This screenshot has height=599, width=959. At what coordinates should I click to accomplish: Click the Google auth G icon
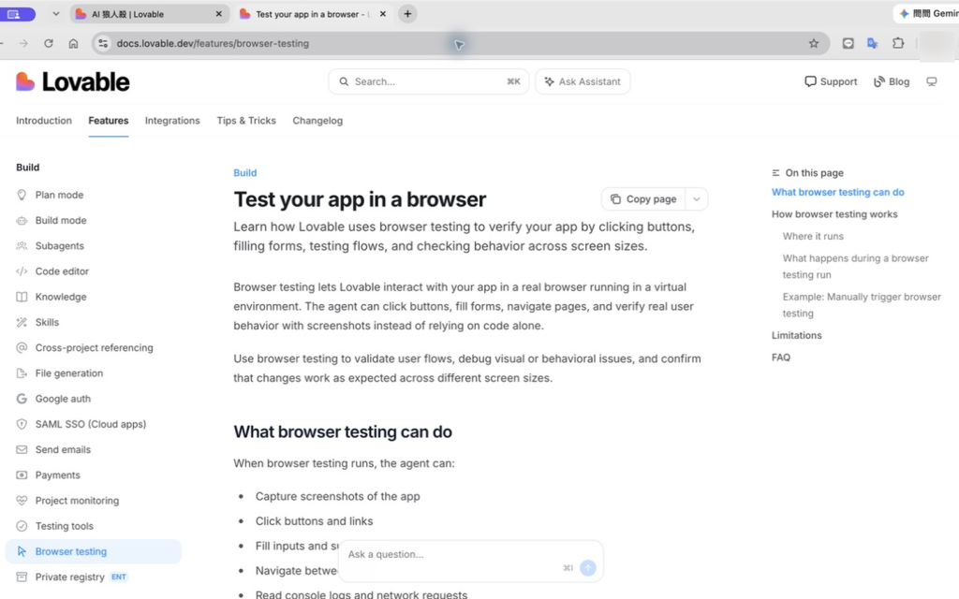pyautogui.click(x=22, y=399)
